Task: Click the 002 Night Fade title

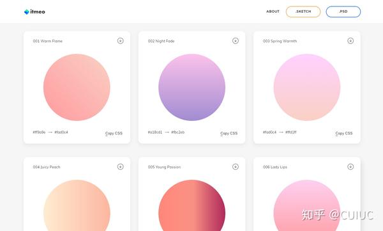Action: click(161, 41)
